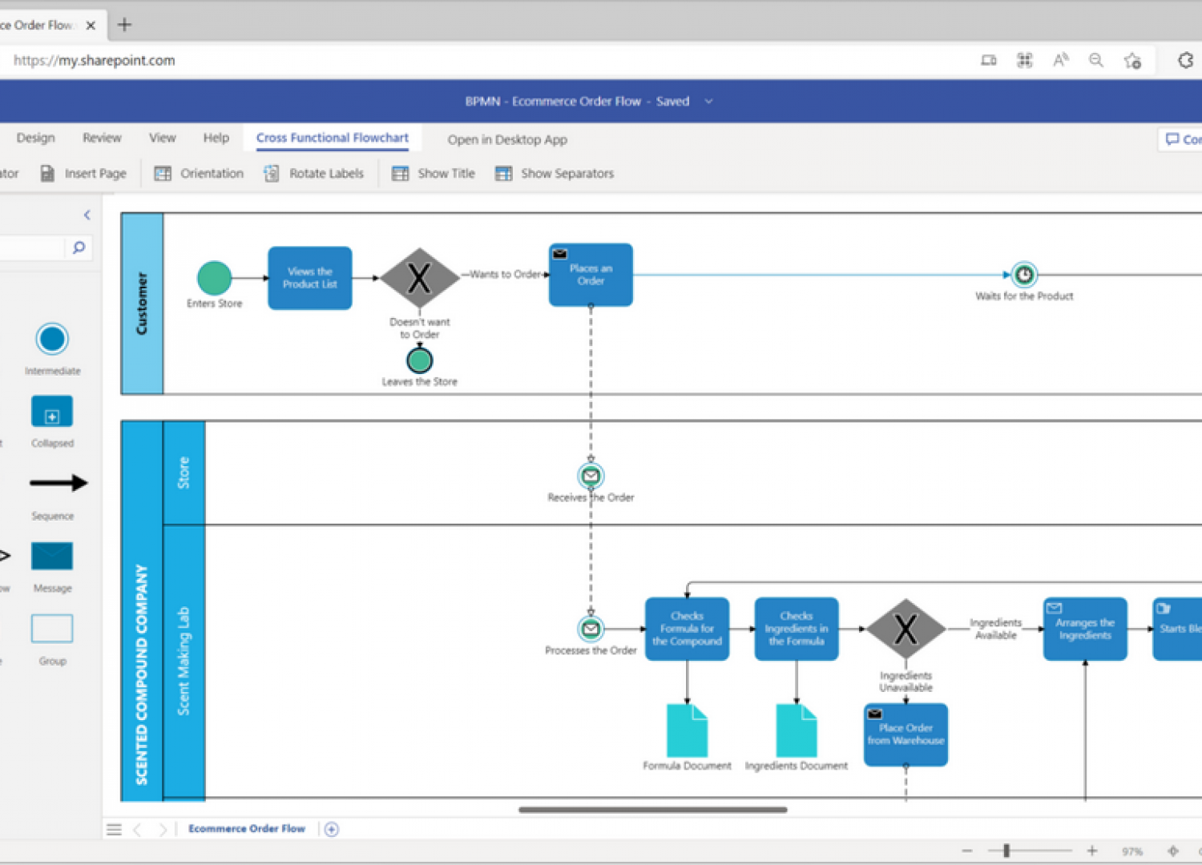Select the Message stencil shape

click(52, 556)
